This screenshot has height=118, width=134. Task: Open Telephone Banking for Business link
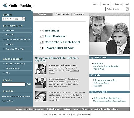pos(109,101)
